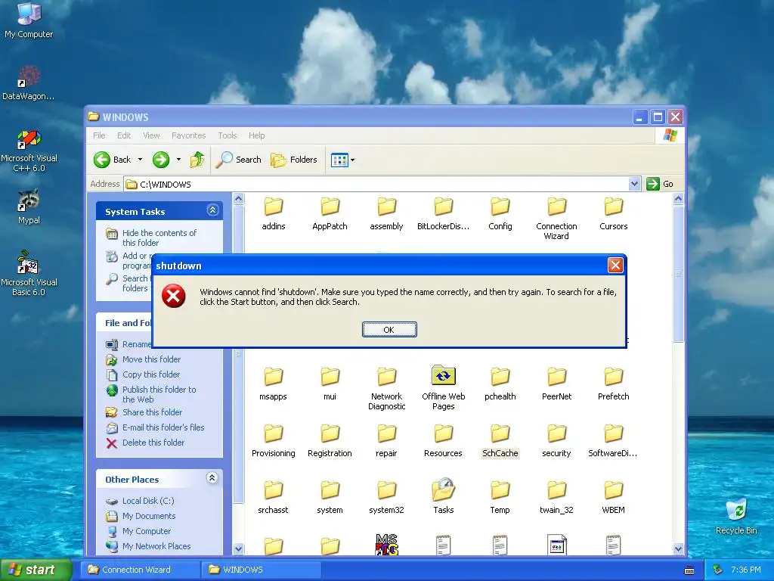The image size is (774, 581).
Task: Select the Provisioning folder
Action: tap(274, 441)
